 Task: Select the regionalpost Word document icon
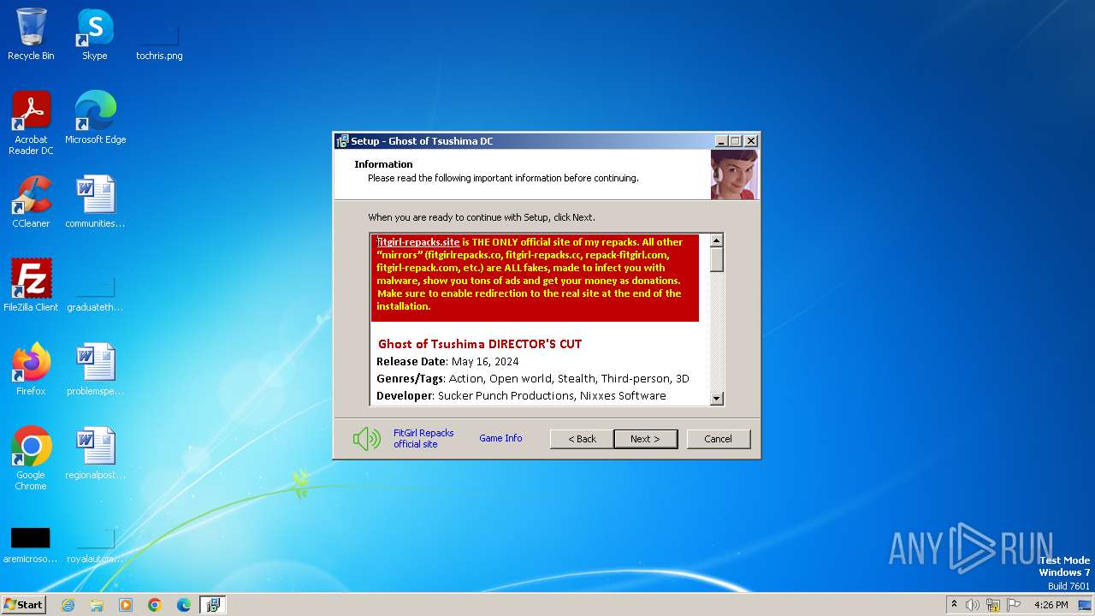(95, 453)
